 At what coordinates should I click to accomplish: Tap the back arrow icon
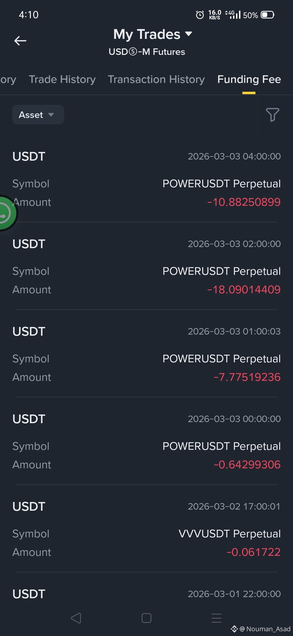tap(20, 41)
